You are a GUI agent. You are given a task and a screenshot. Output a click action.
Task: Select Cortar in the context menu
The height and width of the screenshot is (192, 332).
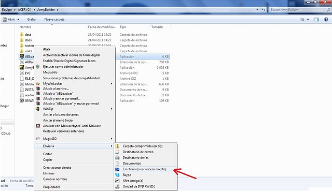47,154
